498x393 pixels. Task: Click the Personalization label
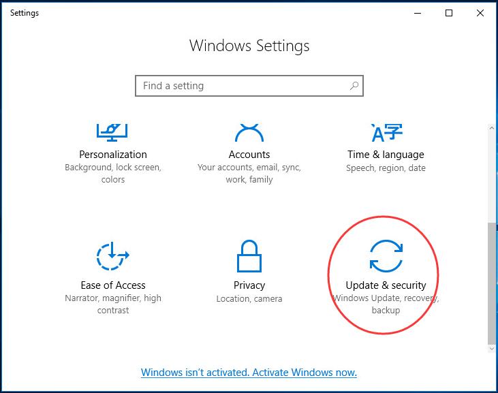tap(113, 155)
